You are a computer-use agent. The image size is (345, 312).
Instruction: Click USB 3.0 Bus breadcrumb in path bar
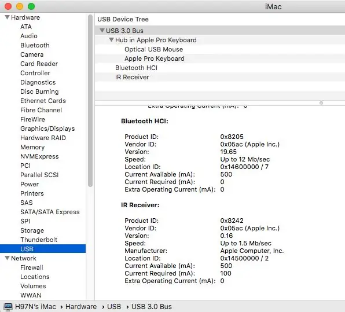[152, 306]
